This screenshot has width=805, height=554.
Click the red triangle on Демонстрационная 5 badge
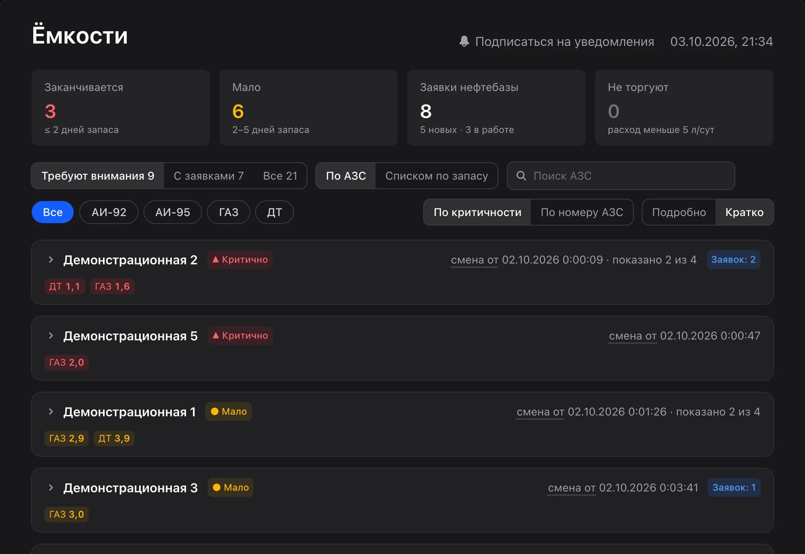pos(216,336)
